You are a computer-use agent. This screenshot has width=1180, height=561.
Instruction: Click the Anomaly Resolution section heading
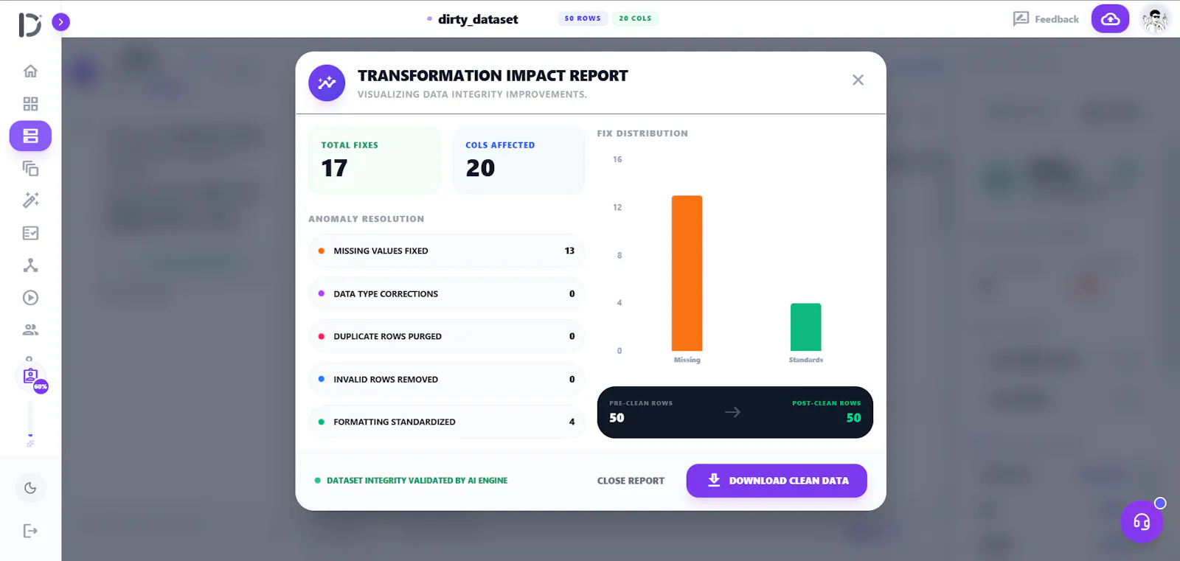367,219
